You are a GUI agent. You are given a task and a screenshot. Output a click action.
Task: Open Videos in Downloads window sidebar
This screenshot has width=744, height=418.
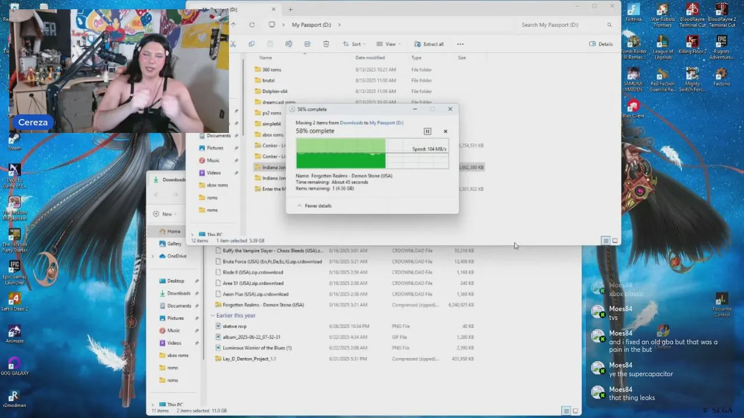pos(174,343)
